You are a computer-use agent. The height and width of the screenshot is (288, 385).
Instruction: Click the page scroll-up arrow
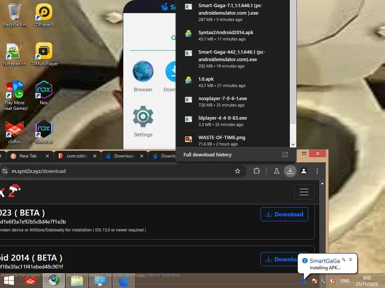(x=322, y=183)
